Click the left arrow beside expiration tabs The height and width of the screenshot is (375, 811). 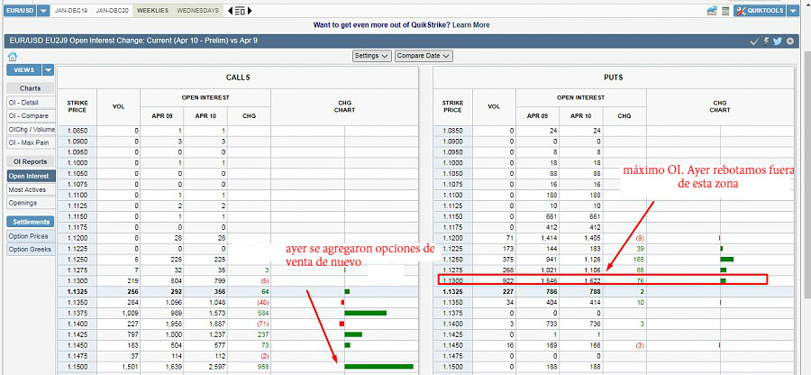click(230, 10)
